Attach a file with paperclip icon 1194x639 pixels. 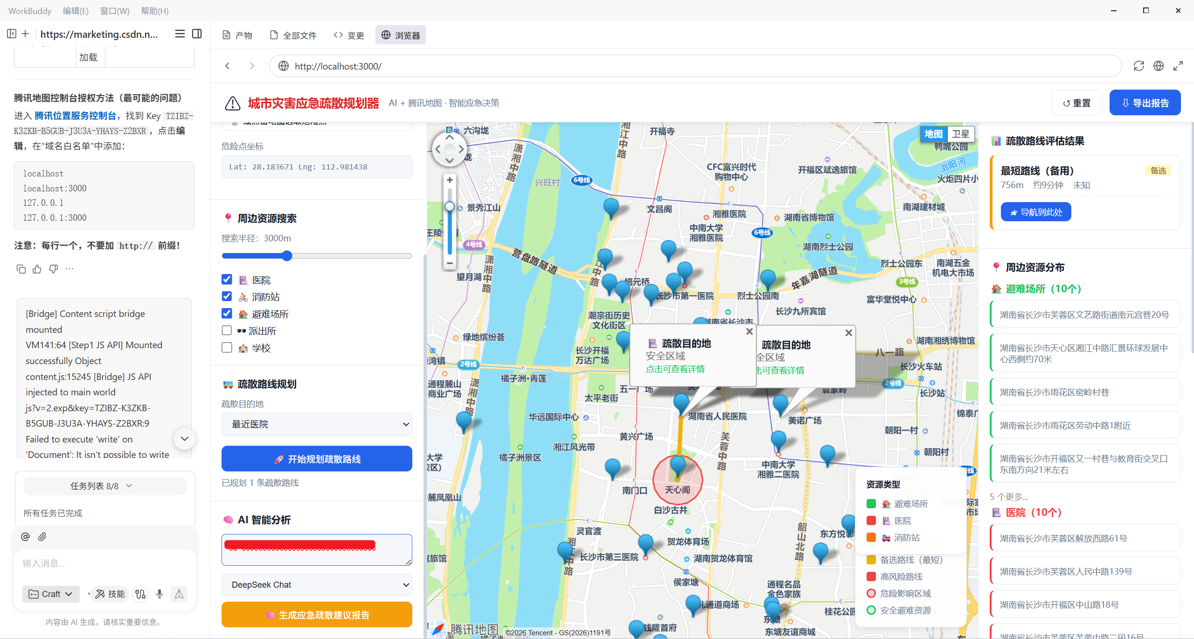pyautogui.click(x=42, y=537)
